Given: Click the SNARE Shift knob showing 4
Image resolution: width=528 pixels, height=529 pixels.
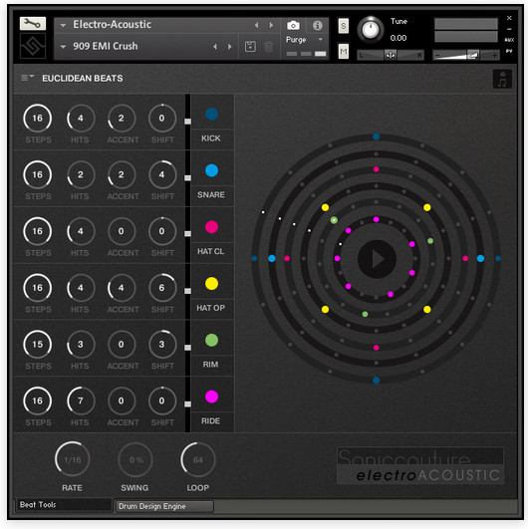Looking at the screenshot, I should [x=162, y=174].
